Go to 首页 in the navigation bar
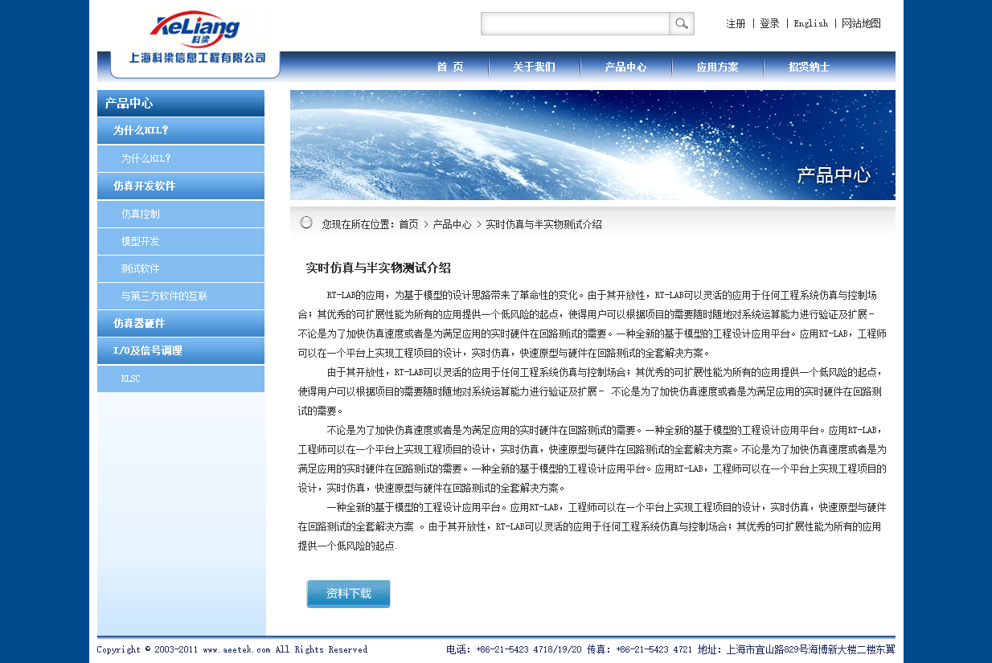The width and height of the screenshot is (992, 663). (x=450, y=68)
